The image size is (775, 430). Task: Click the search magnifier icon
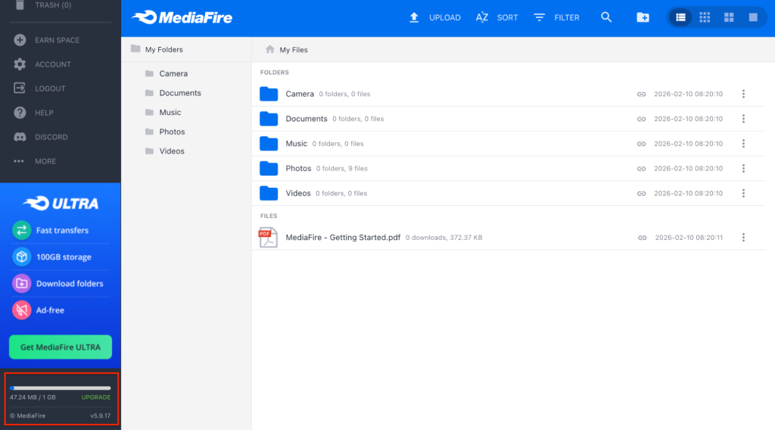pos(606,17)
